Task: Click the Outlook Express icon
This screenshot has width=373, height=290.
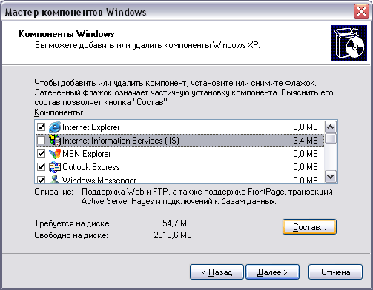Action: [54, 167]
